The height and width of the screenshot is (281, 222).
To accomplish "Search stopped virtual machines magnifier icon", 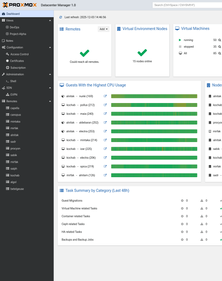I will tap(220, 46).
